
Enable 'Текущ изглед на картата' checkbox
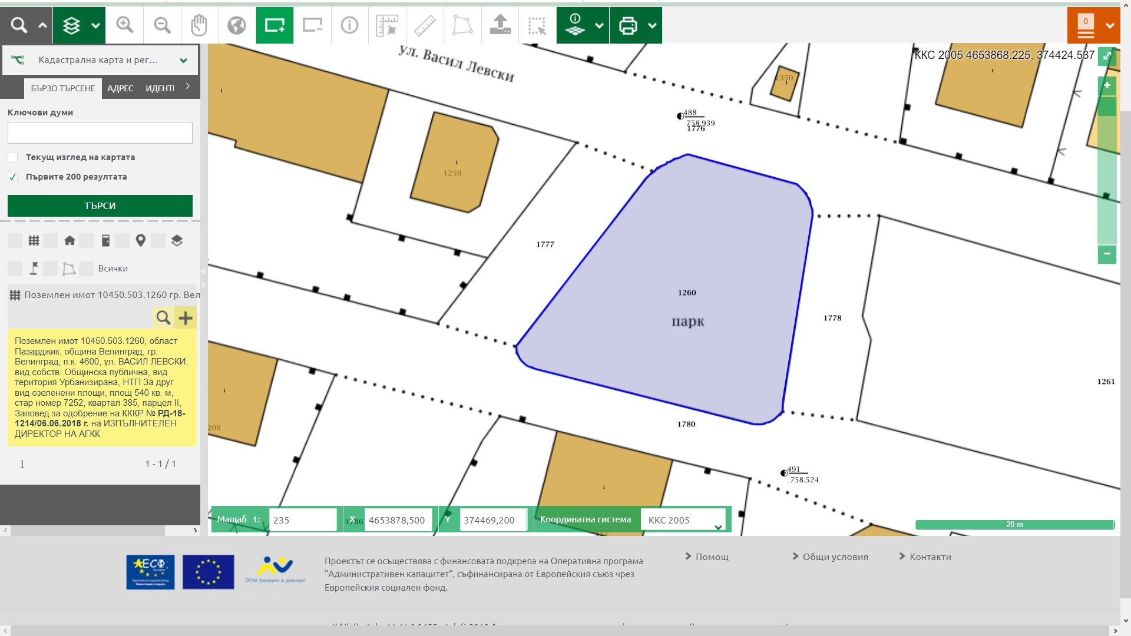pos(13,157)
